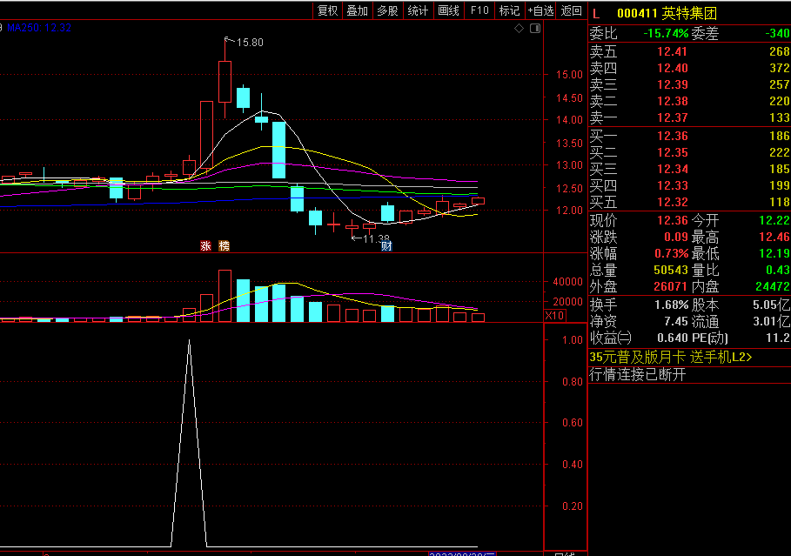Screen dimensions: 791x556
Task: Click the 涨幅 value 0.73%
Action: click(672, 254)
